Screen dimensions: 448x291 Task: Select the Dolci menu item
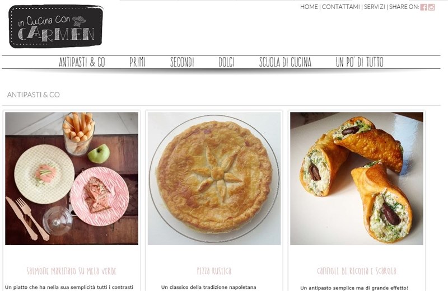click(x=227, y=62)
